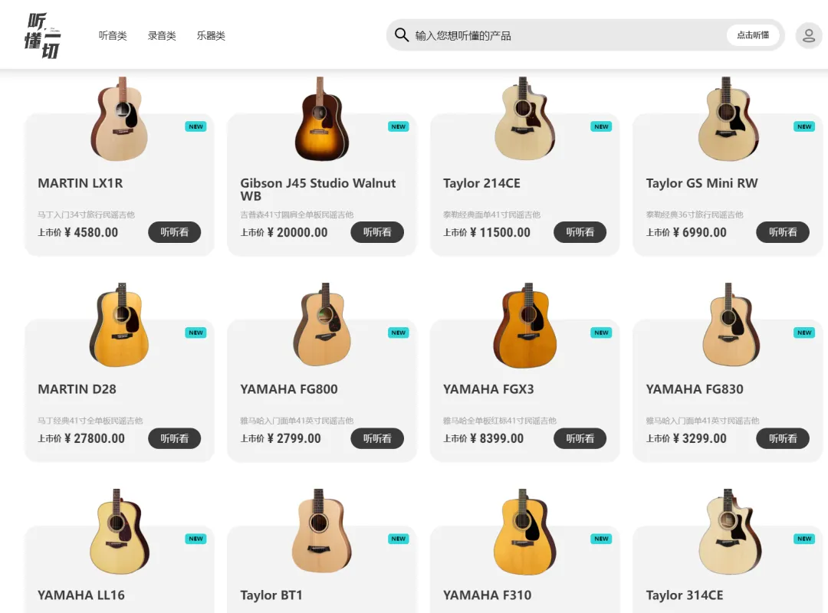This screenshot has height=613, width=828.
Task: Click the price ¥ 2799.00
Action: (x=294, y=438)
